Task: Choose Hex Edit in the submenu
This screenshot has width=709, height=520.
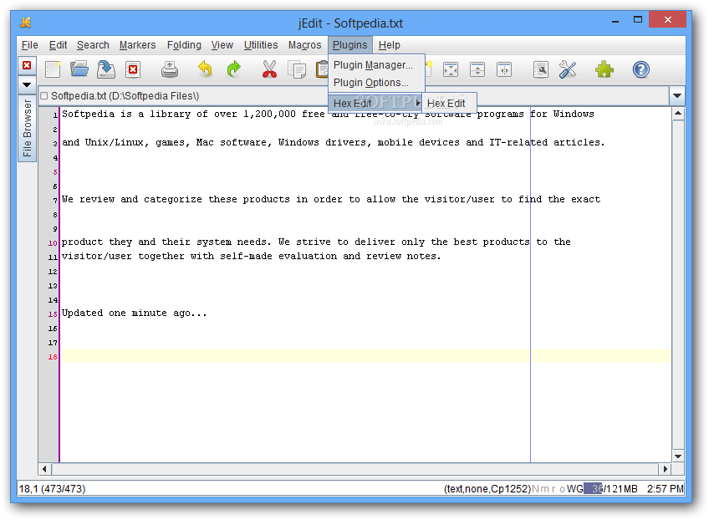Action: pos(448,104)
